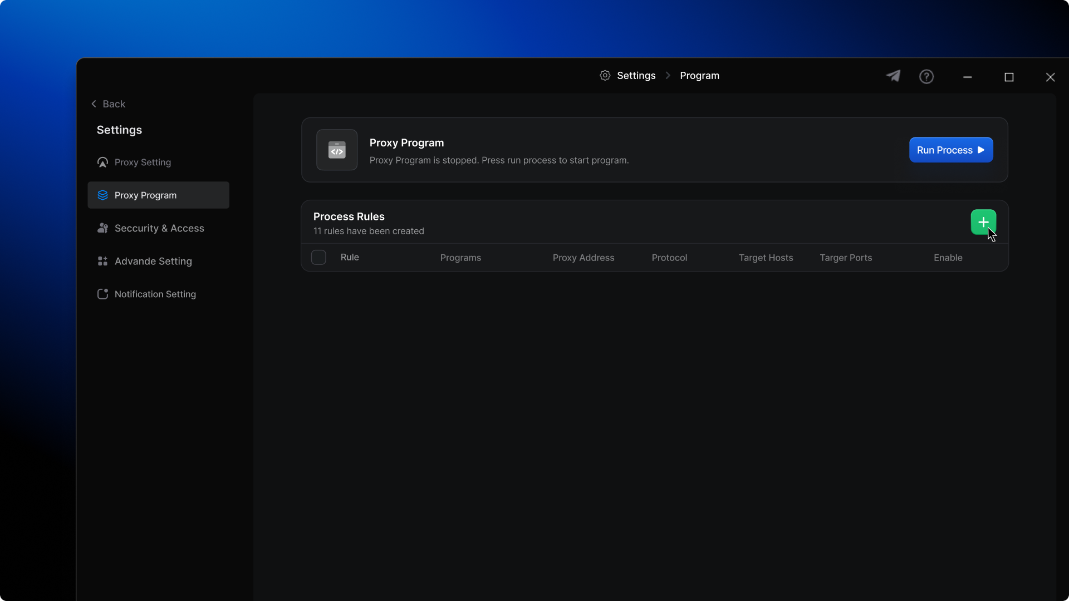The width and height of the screenshot is (1069, 601).
Task: Click the green add rule plus button
Action: 983,222
